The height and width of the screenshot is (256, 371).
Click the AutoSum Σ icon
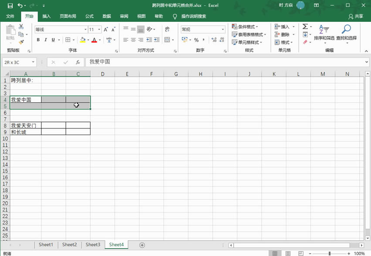(306, 26)
